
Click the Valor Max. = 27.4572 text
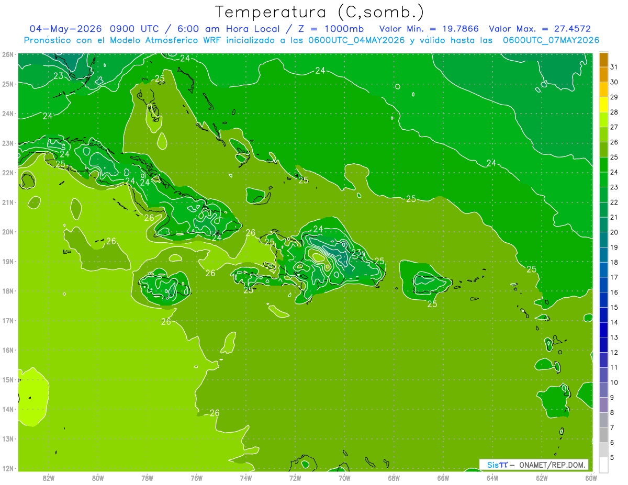(x=540, y=29)
